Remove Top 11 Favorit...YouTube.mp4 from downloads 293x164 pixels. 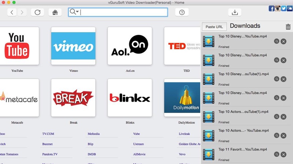pos(283,154)
